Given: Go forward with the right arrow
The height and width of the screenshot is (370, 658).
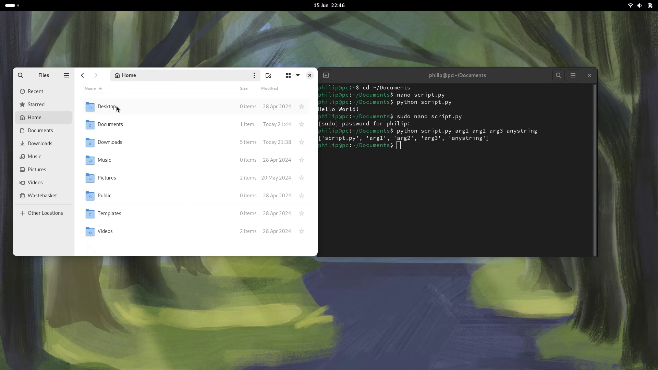Looking at the screenshot, I should (x=96, y=75).
